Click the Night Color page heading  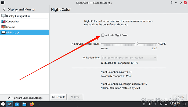[61, 9]
